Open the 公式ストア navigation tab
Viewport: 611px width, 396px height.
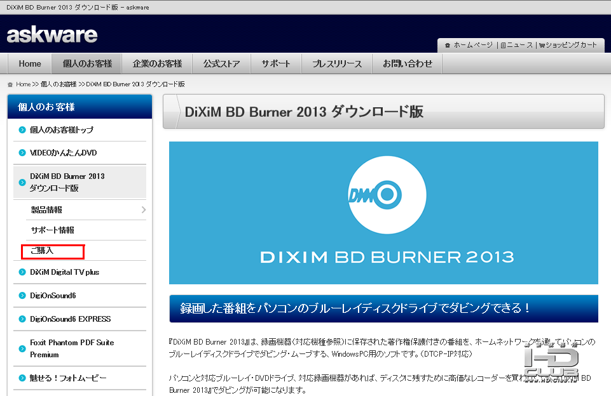point(221,63)
